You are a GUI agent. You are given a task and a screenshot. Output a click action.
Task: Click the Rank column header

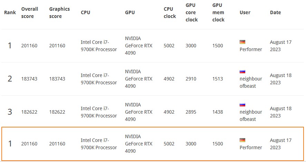(10, 12)
